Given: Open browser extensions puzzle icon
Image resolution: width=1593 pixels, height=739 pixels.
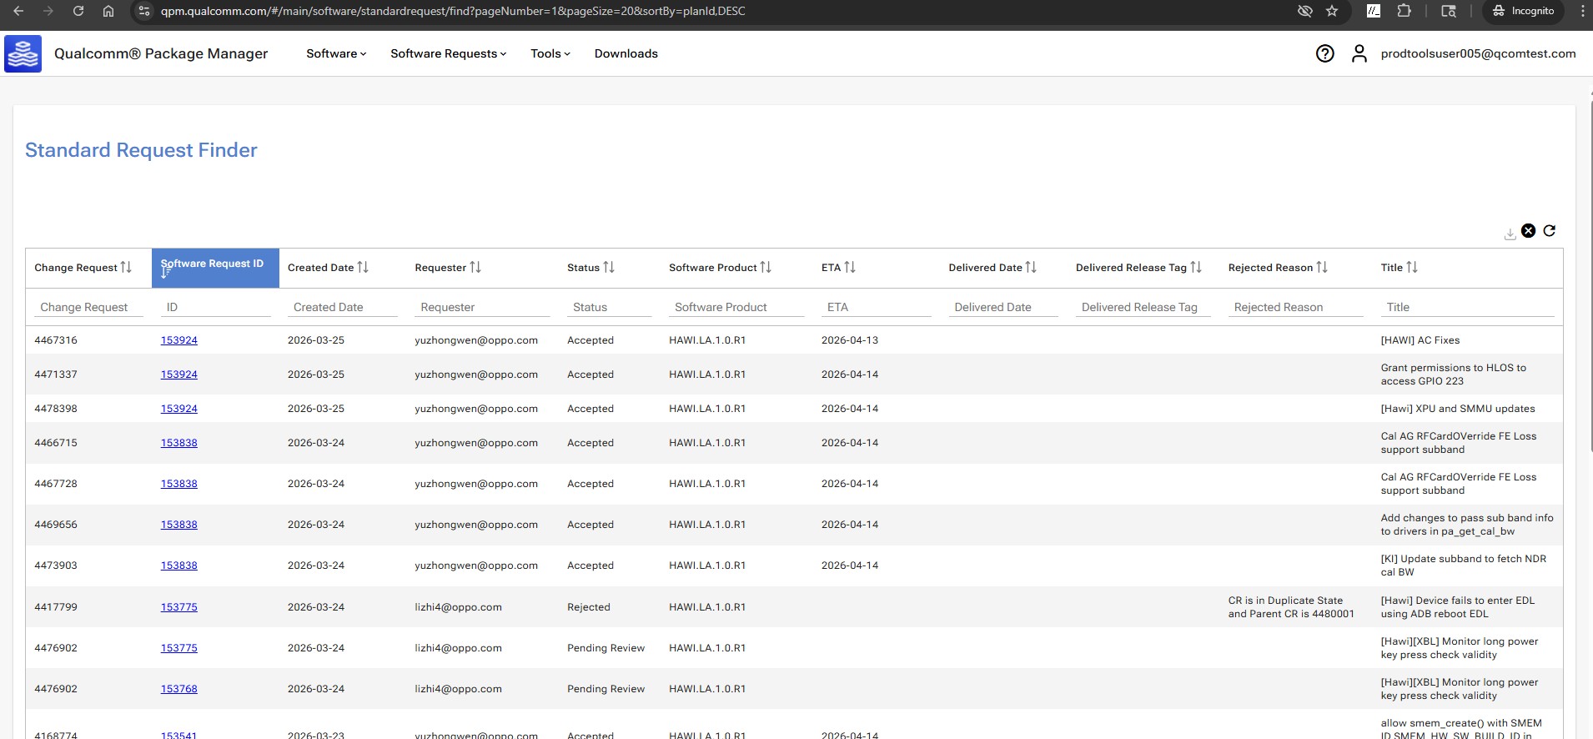Looking at the screenshot, I should click(x=1405, y=11).
